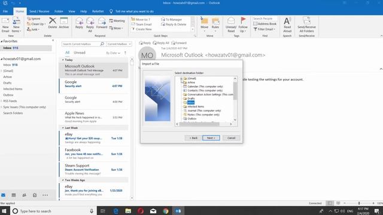Select Drafts in the left folder pane
Image resolution: width=383 pixels, height=215 pixels.
point(7,83)
